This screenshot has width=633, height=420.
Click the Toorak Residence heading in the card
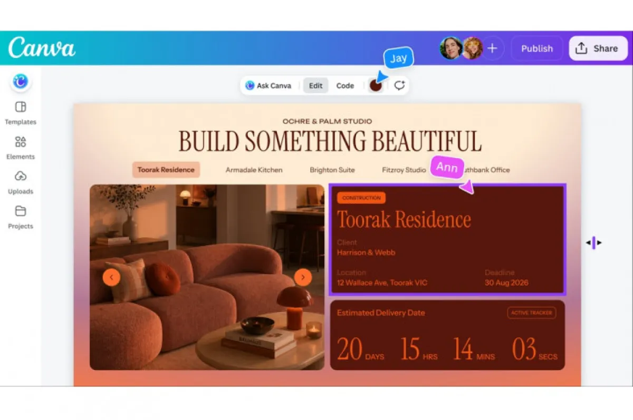(404, 220)
